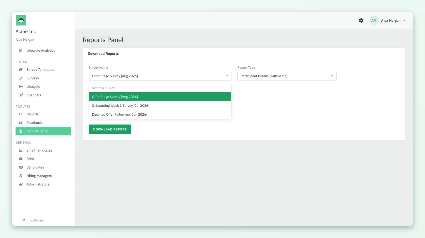Open Email Templates from the sidebar

tap(39, 150)
